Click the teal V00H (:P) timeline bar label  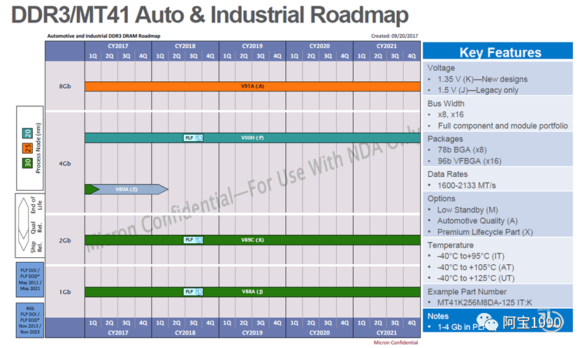point(253,138)
